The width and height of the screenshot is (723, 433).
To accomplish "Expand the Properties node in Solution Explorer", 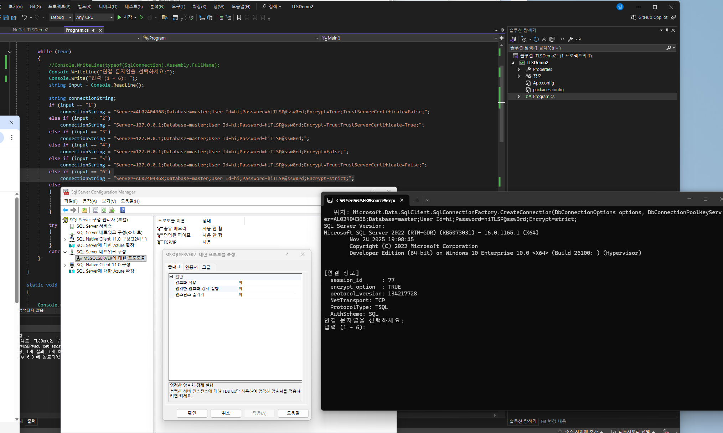I will [519, 69].
